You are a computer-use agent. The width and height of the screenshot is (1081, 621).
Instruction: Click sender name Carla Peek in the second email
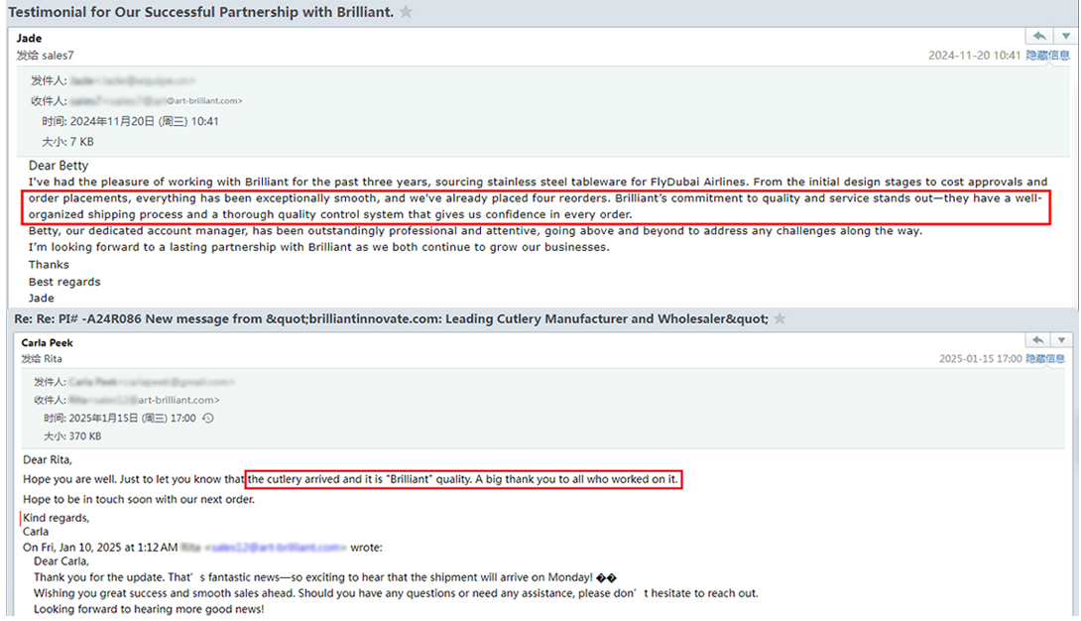pyautogui.click(x=48, y=343)
